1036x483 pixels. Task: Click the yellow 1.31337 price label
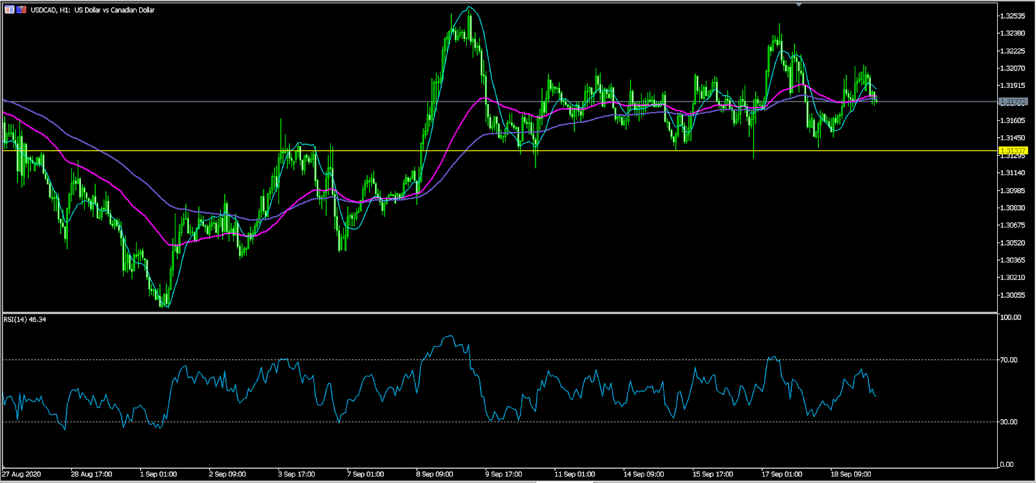[x=1013, y=151]
